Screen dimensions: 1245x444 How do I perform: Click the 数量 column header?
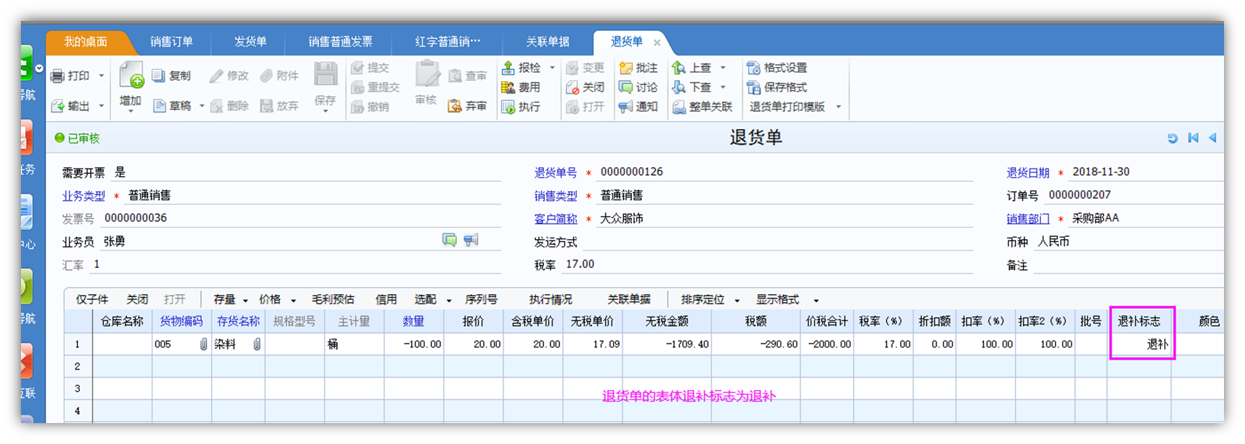coord(414,322)
